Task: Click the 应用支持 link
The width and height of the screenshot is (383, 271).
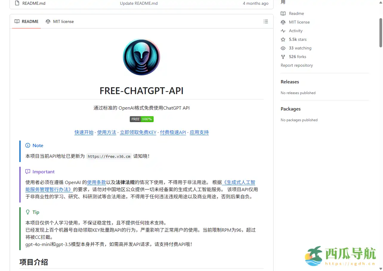Action: point(199,132)
